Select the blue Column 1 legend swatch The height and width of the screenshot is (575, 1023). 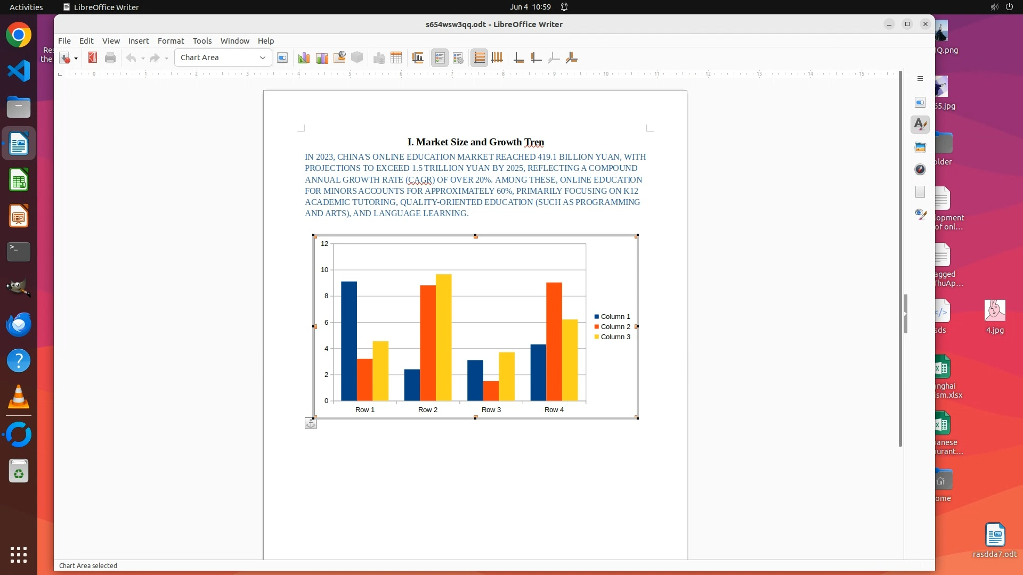pos(597,317)
